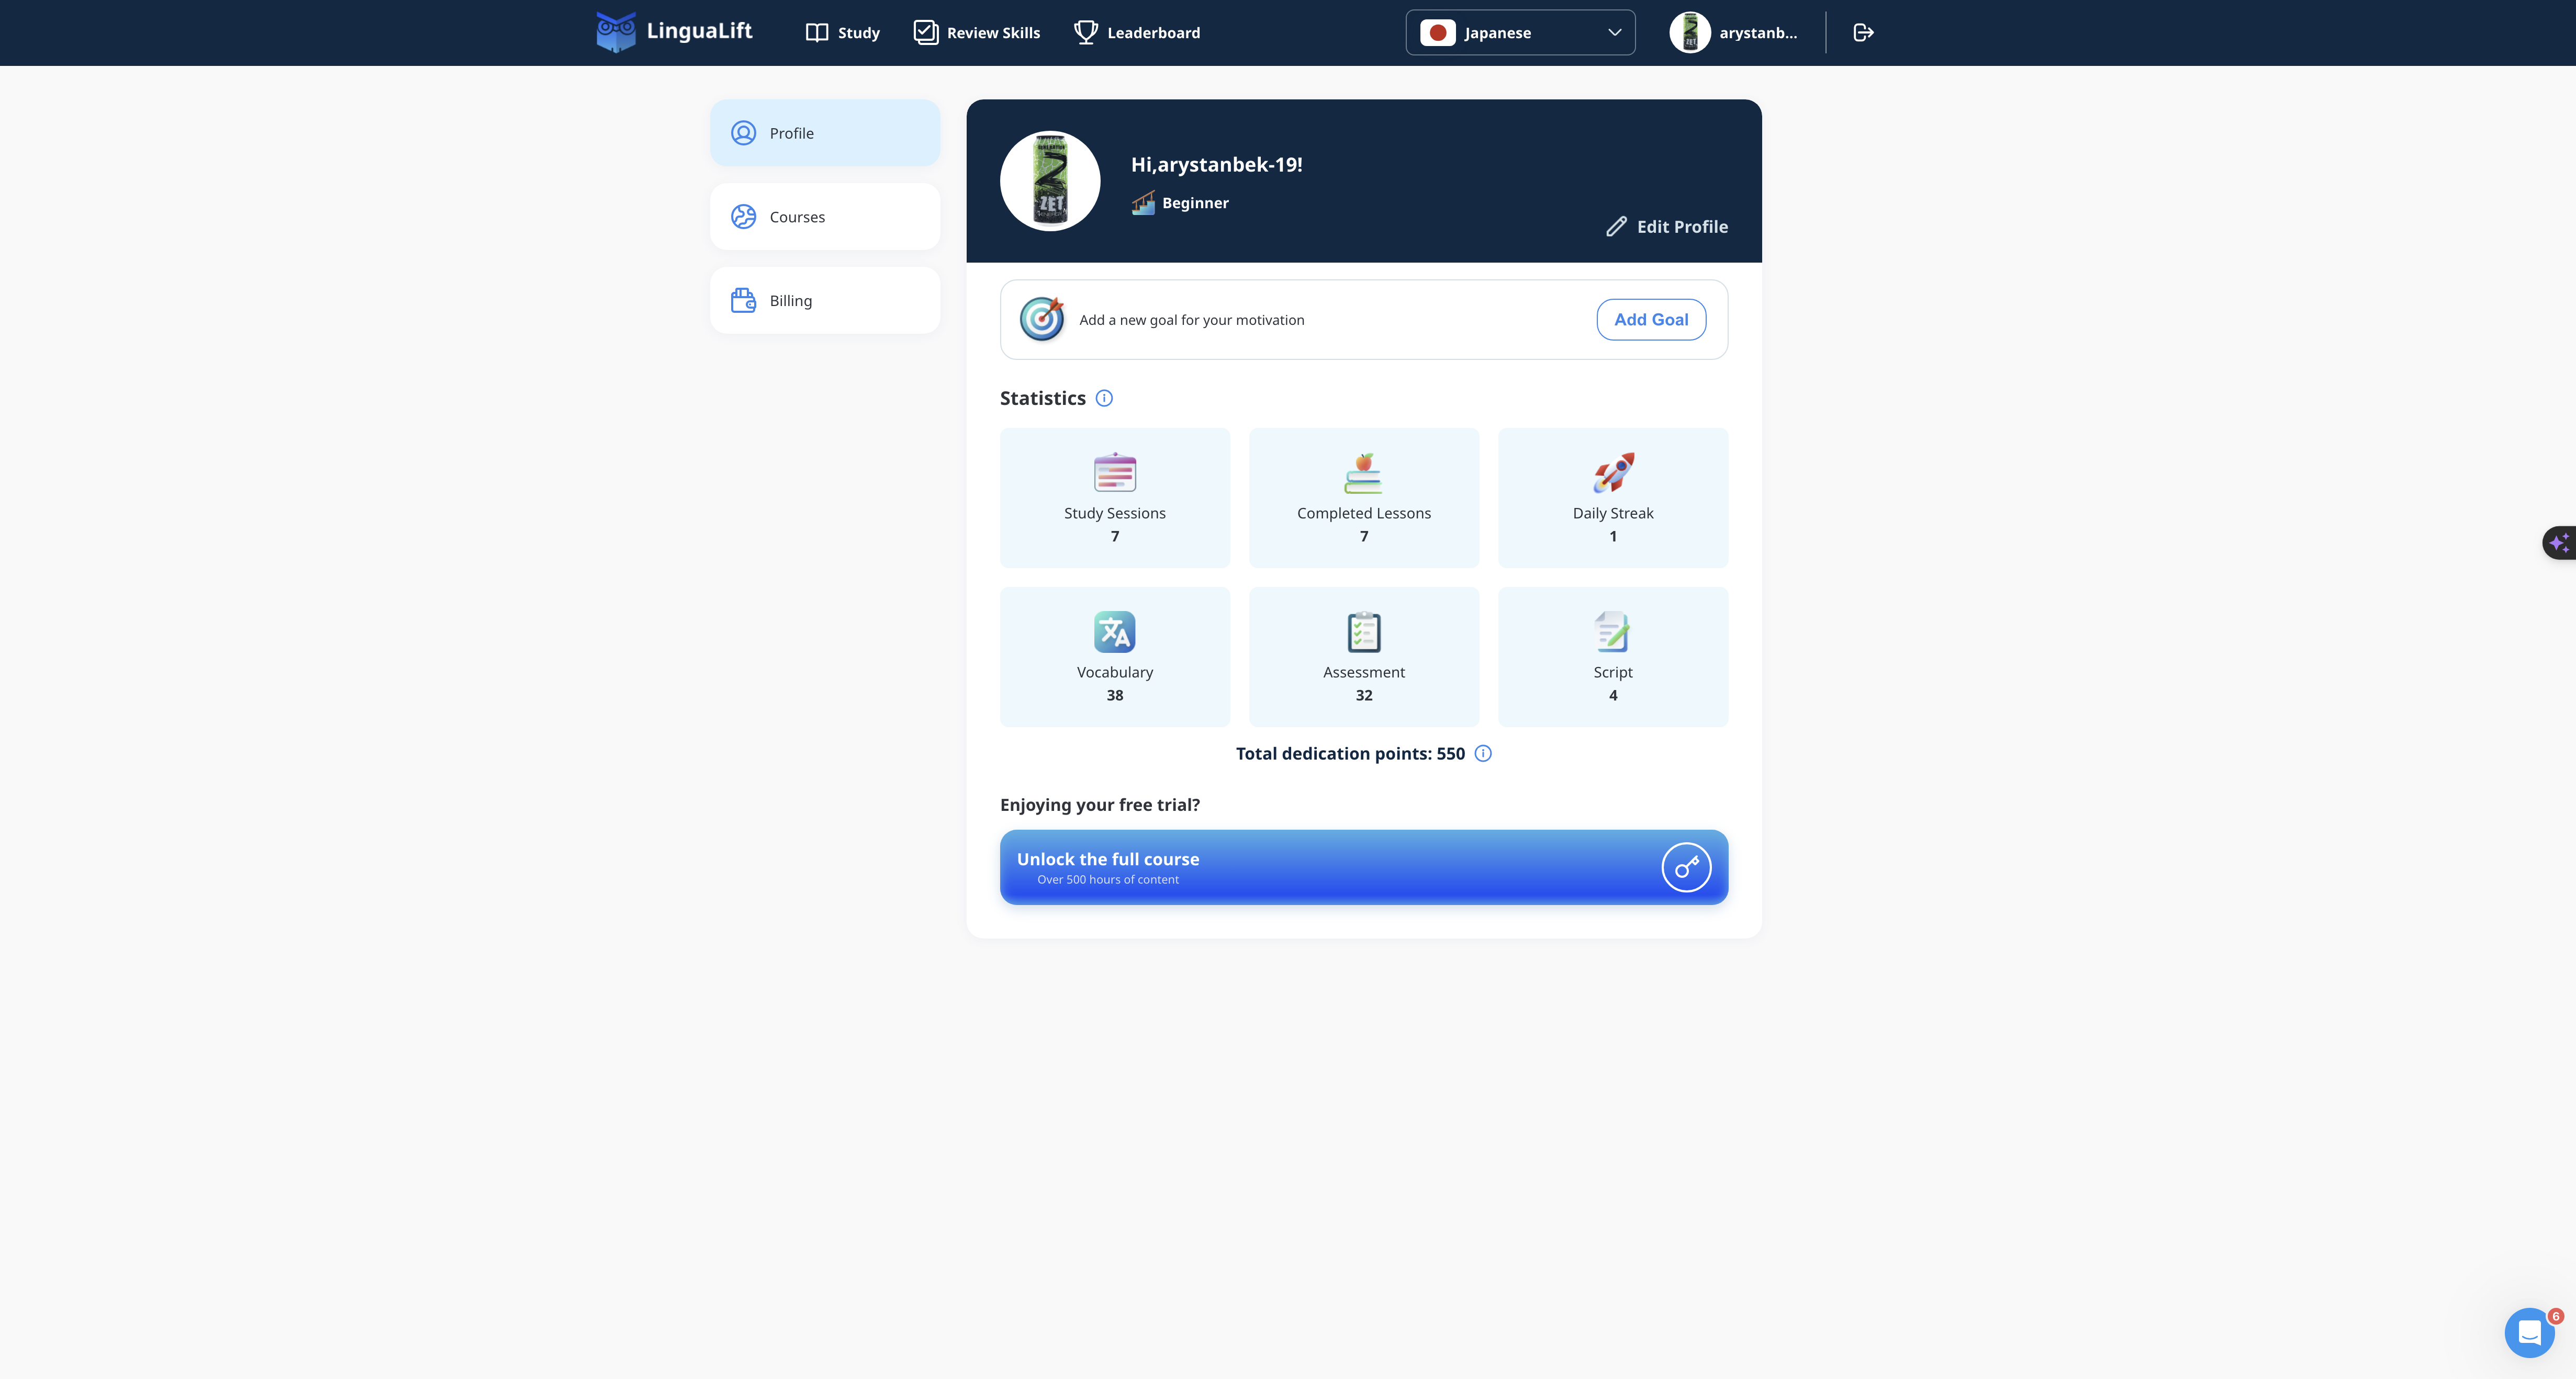Click the Statistics info icon
Image resolution: width=2576 pixels, height=1379 pixels.
tap(1104, 398)
